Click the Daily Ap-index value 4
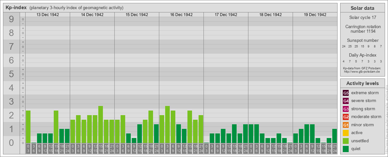388x157 pixels. tap(344, 61)
